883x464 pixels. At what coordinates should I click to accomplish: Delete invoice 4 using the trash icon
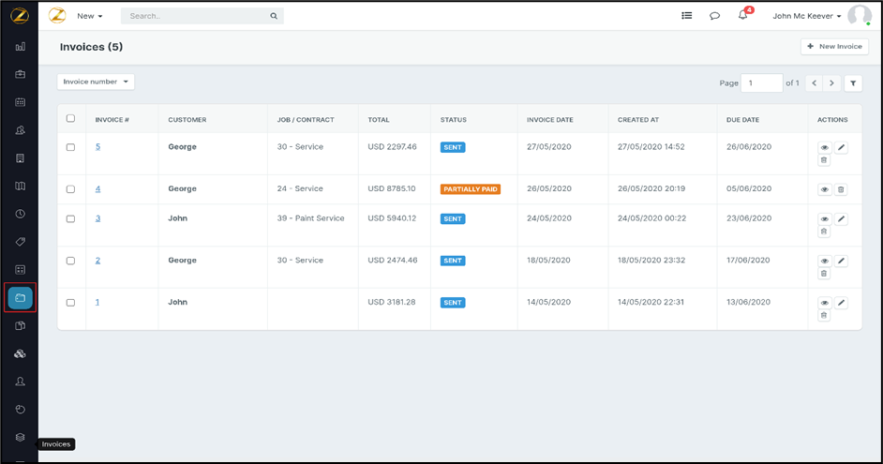point(841,189)
